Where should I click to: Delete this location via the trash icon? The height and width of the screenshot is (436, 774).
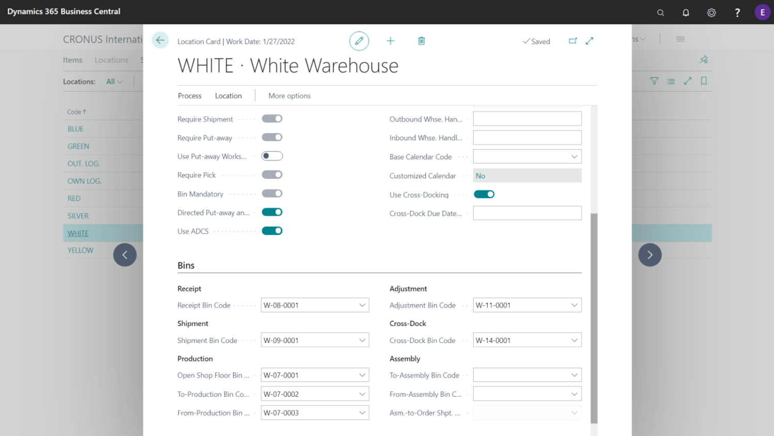click(422, 41)
